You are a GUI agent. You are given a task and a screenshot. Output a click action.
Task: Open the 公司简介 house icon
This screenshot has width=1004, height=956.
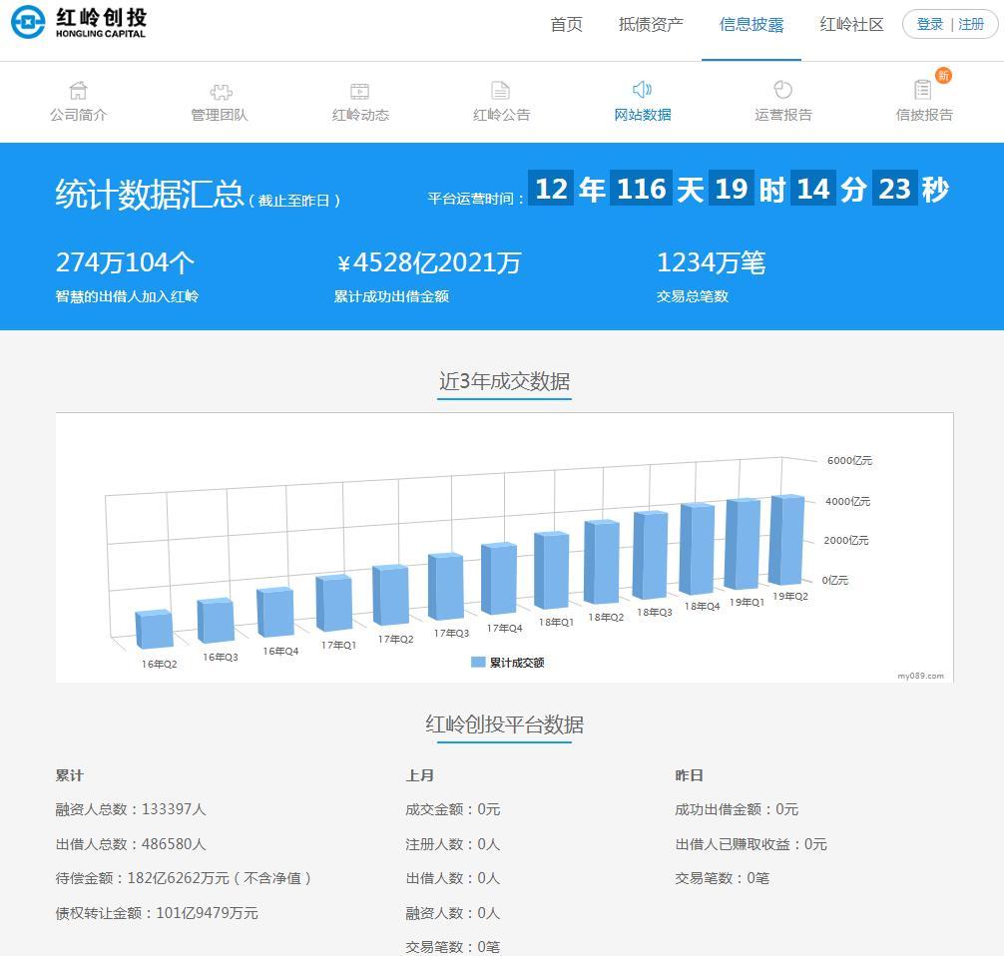[78, 90]
